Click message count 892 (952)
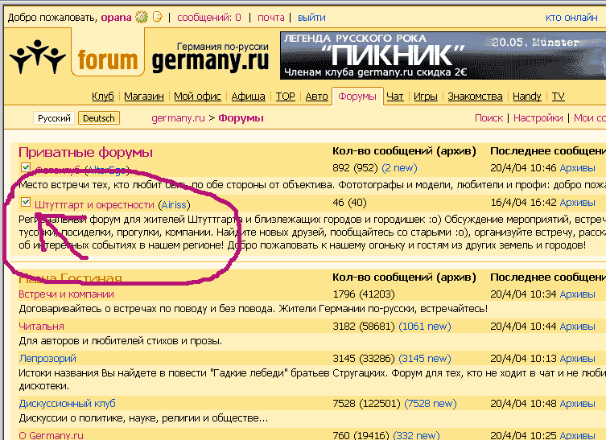This screenshot has width=606, height=440. (355, 168)
